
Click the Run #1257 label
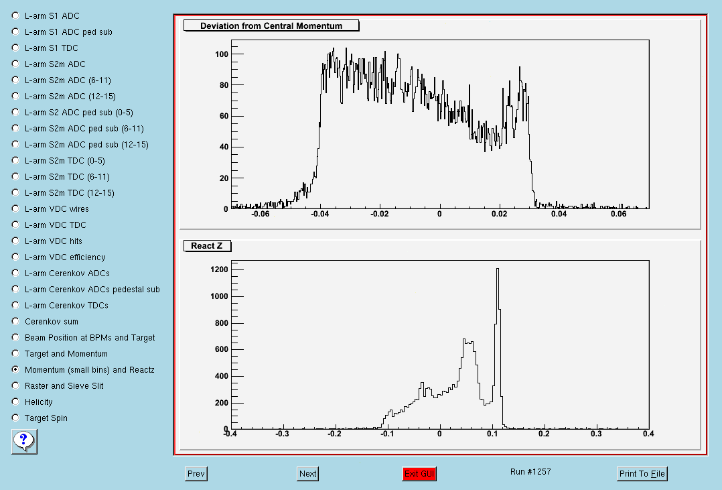[530, 471]
